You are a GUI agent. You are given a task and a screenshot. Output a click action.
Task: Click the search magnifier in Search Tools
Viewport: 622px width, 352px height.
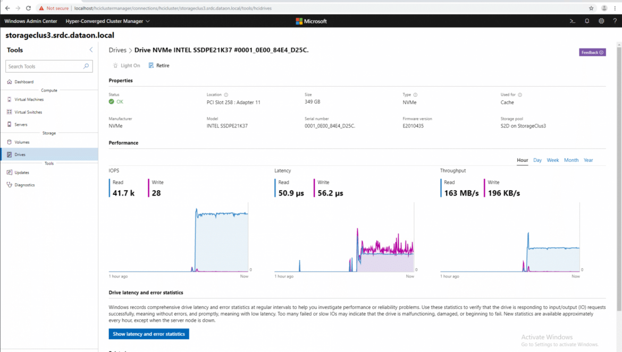86,66
